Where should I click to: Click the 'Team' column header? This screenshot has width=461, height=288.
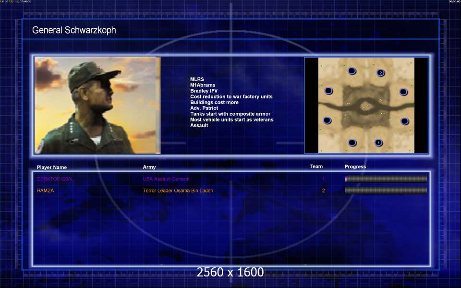pyautogui.click(x=316, y=167)
